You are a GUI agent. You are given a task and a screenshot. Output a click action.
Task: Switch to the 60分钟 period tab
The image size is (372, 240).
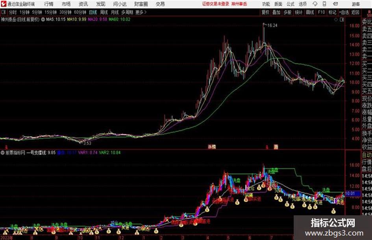point(80,12)
